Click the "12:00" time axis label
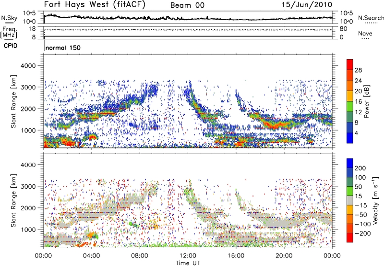This screenshot has height=266, width=384. (x=188, y=256)
